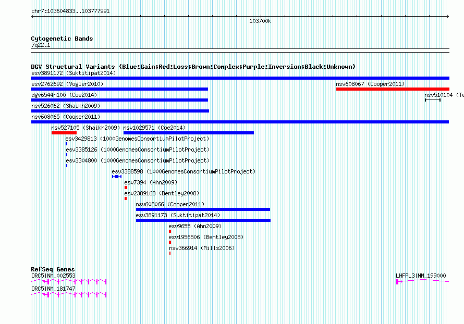
Task: Select the 7q22.1 band label
Action: 41,45
